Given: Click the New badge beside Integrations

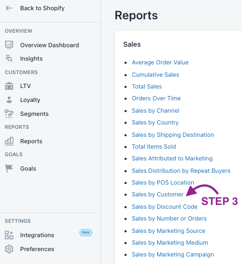Looking at the screenshot, I should pyautogui.click(x=86, y=232).
